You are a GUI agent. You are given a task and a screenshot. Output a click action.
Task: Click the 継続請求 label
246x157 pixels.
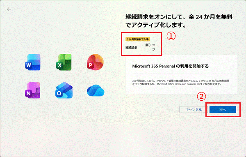point(131,48)
